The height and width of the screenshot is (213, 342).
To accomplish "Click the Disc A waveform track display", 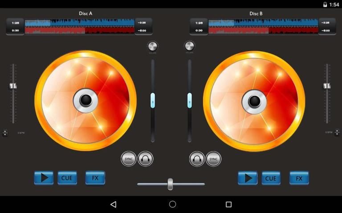I will [79, 26].
